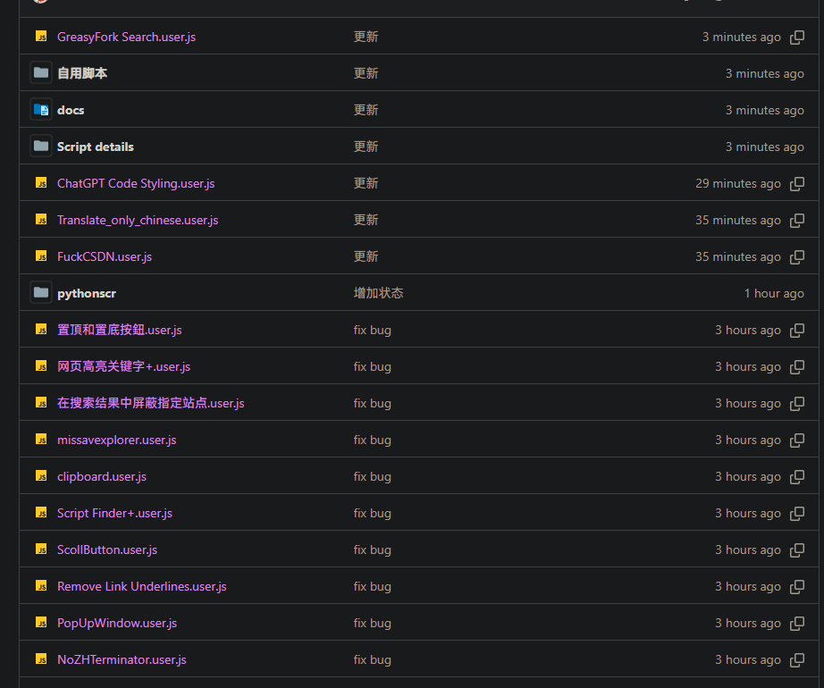Image resolution: width=824 pixels, height=688 pixels.
Task: Click fix bug message for PopUpWindow.user.js
Action: click(372, 624)
